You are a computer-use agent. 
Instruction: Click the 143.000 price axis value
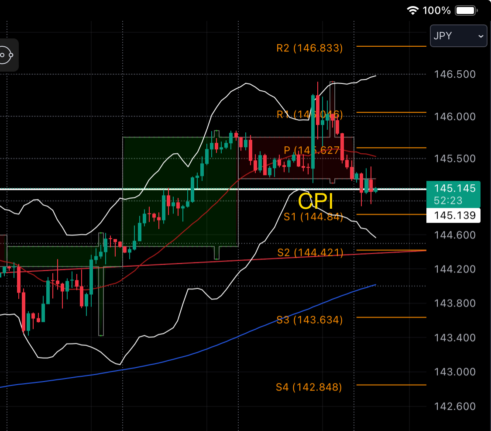click(x=455, y=372)
